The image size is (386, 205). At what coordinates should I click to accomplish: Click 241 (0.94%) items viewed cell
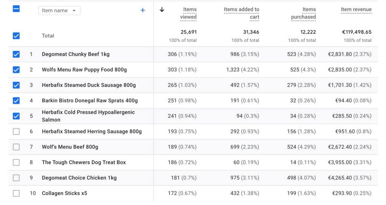tap(182, 116)
